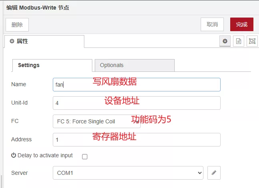Viewport: 259px width, 188px height.
Task: Open the node properties gear panel
Action: pyautogui.click(x=225, y=41)
